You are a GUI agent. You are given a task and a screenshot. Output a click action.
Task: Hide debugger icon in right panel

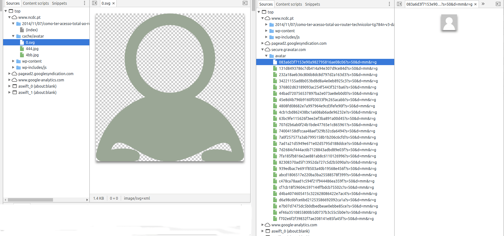click(498, 4)
